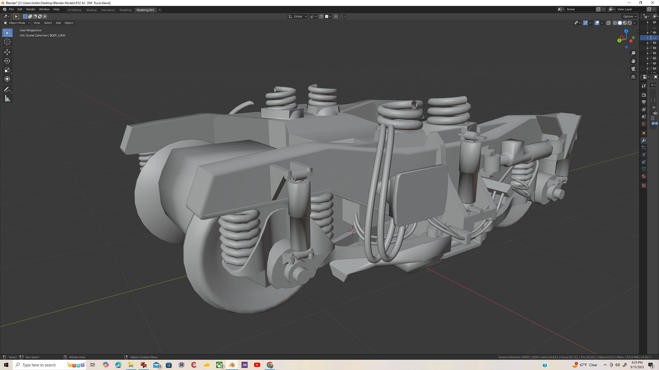Open the Render menu
This screenshot has width=659, height=370.
(x=31, y=9)
